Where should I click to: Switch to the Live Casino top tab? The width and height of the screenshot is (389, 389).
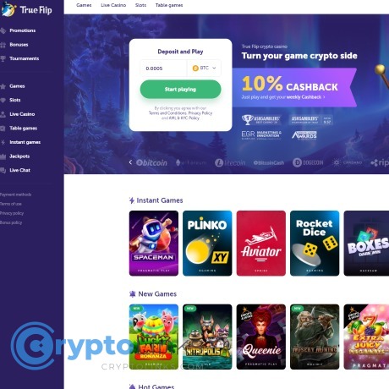tap(113, 5)
